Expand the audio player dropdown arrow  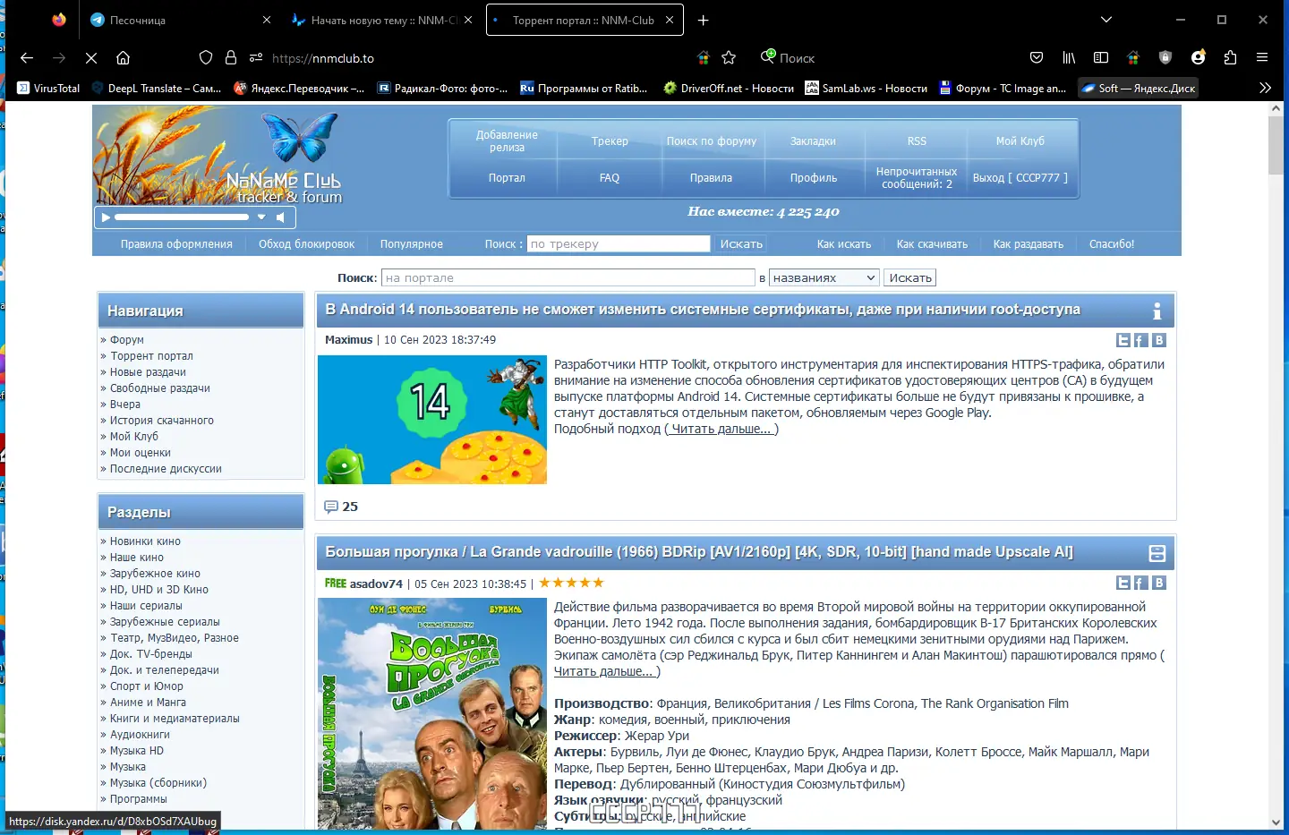coord(261,217)
